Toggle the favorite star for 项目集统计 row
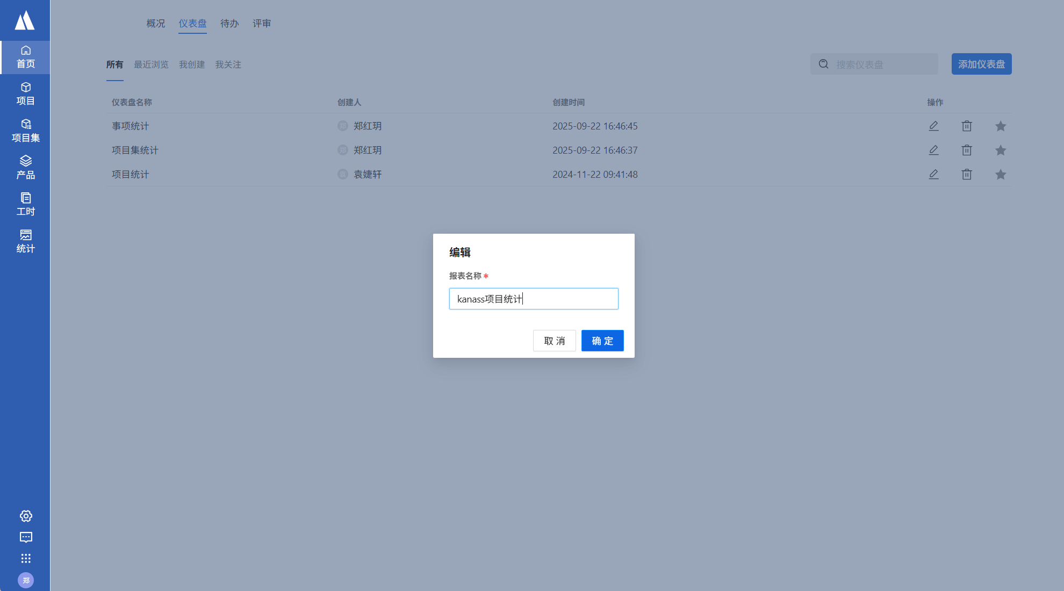This screenshot has height=591, width=1064. pyautogui.click(x=1000, y=150)
